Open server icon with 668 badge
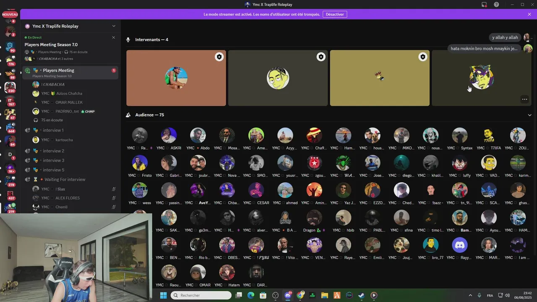Viewport: 537px width, 302px height. point(10,127)
